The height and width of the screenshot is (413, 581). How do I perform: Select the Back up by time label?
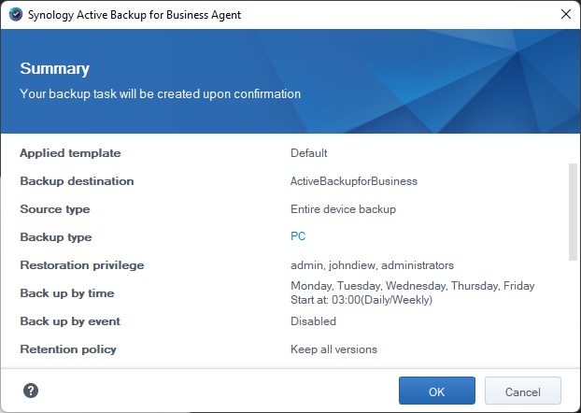coord(67,293)
